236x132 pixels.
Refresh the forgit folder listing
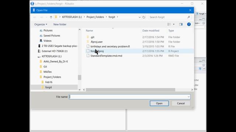[144, 17]
